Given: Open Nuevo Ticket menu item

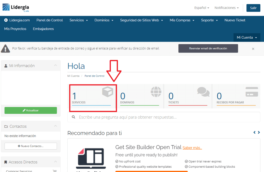Looking at the screenshot, I should (x=235, y=20).
